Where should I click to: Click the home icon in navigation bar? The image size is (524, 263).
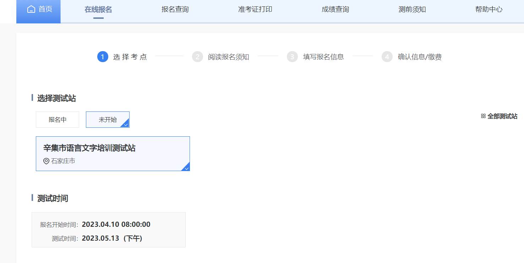(31, 9)
